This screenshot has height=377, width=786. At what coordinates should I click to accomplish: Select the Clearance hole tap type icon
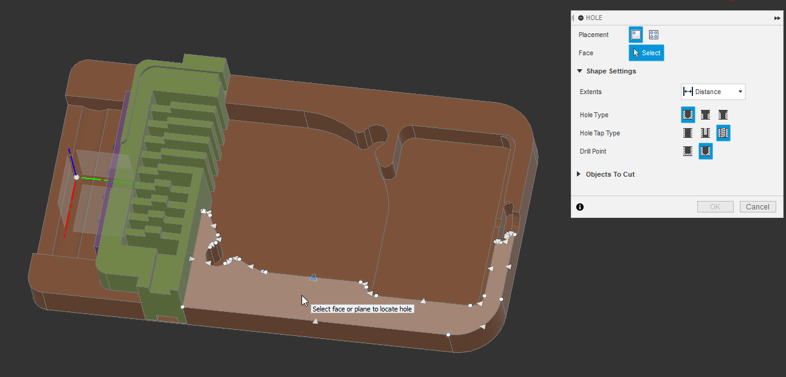pos(705,133)
